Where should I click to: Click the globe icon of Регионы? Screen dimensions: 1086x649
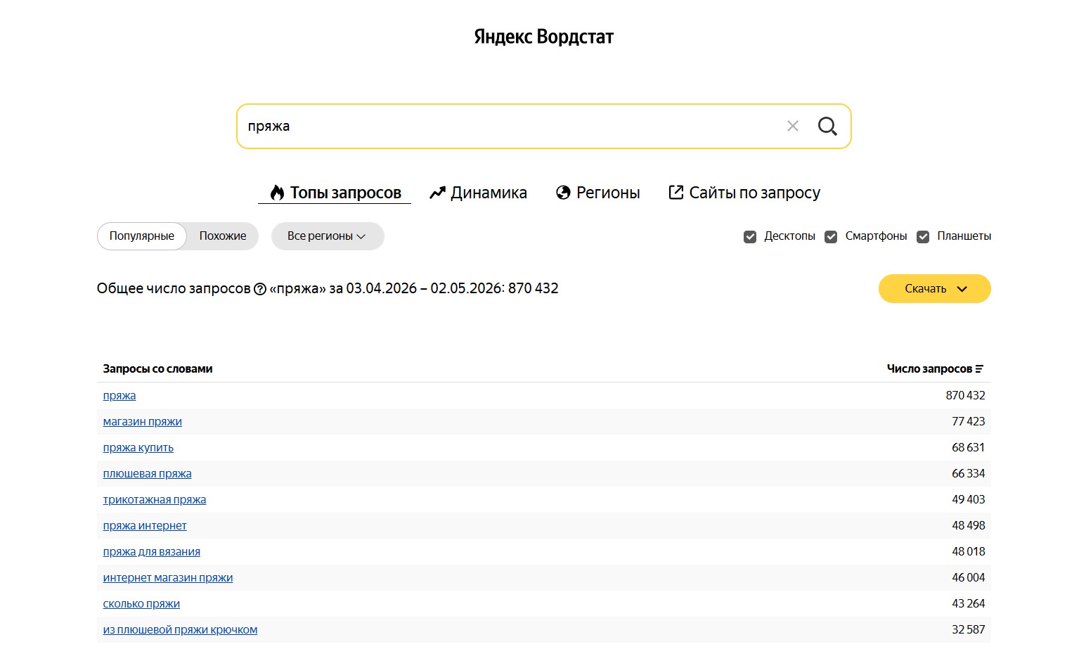(x=563, y=193)
